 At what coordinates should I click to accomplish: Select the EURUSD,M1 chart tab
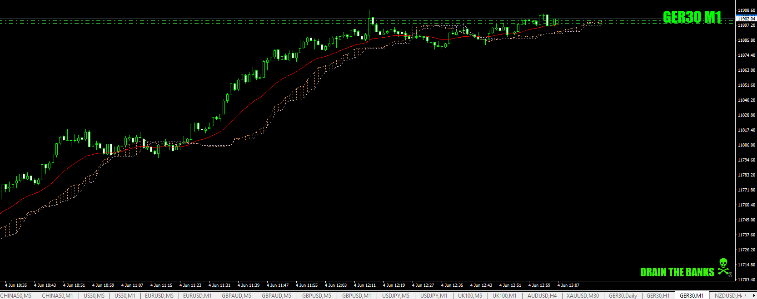[x=197, y=295]
